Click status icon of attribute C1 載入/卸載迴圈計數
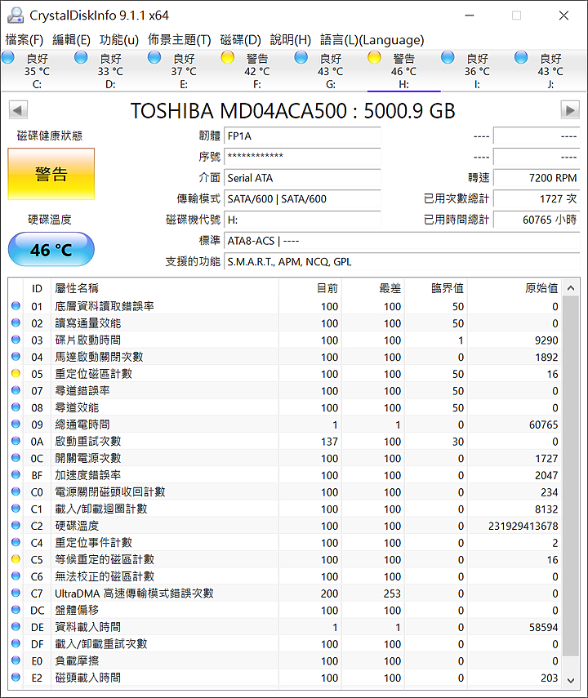The height and width of the screenshot is (698, 588). click(16, 509)
